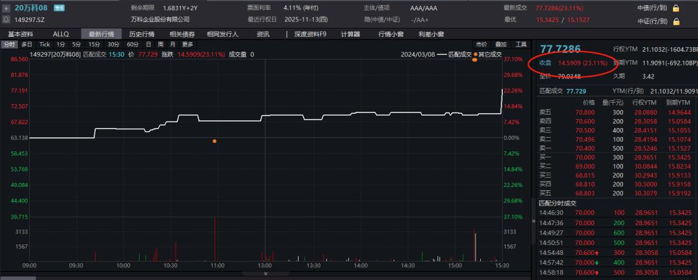698x280 pixels.
Task: Click the alert bell icon beside 149297.SZ
Action: click(6, 20)
